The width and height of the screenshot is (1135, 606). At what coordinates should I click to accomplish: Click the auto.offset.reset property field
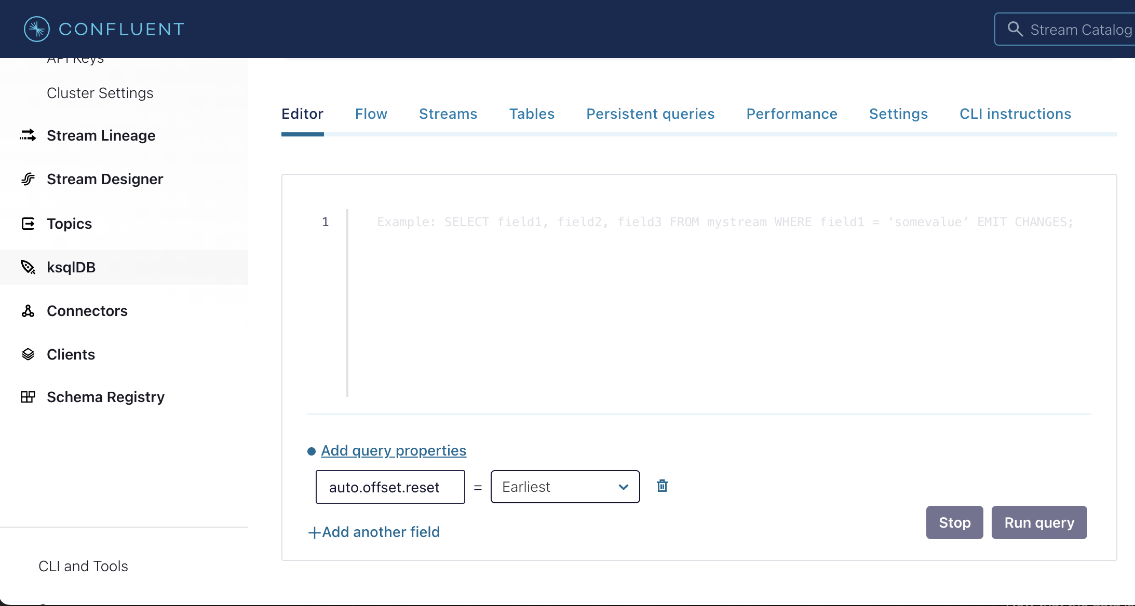[x=390, y=487]
